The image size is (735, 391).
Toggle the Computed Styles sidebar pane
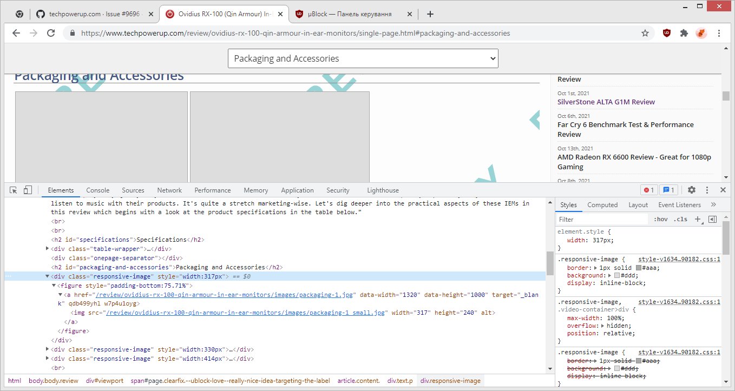tap(602, 204)
